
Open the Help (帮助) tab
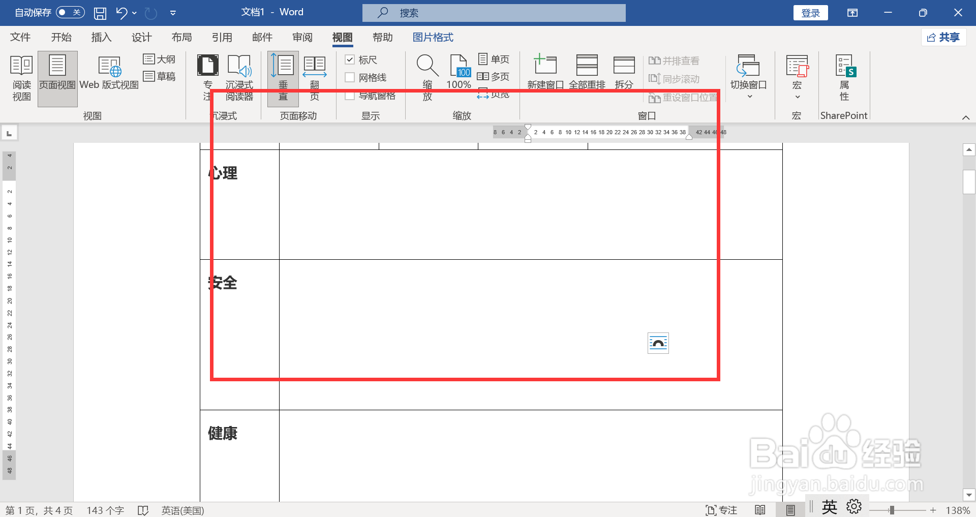click(383, 37)
